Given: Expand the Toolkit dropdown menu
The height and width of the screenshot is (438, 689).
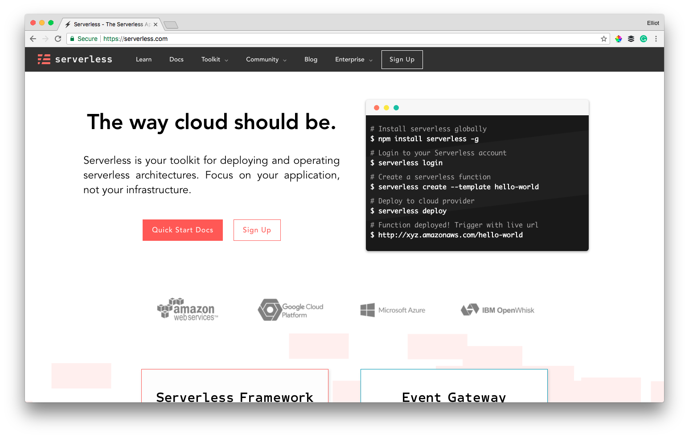Looking at the screenshot, I should (215, 60).
